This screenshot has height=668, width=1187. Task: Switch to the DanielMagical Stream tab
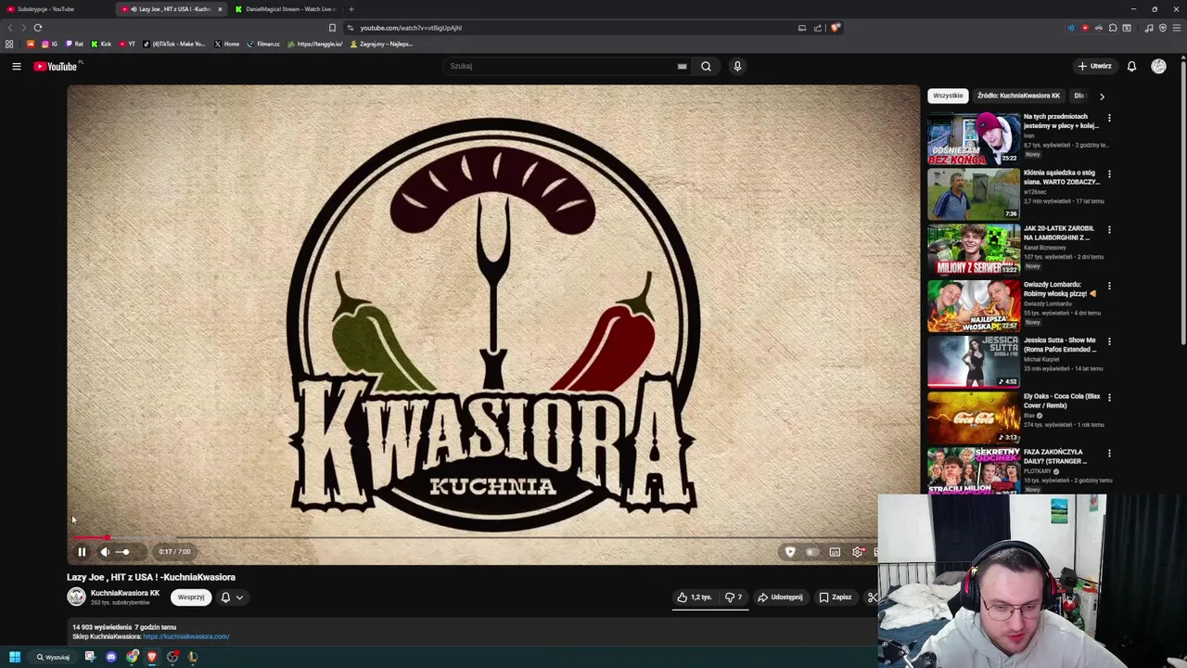coord(287,9)
